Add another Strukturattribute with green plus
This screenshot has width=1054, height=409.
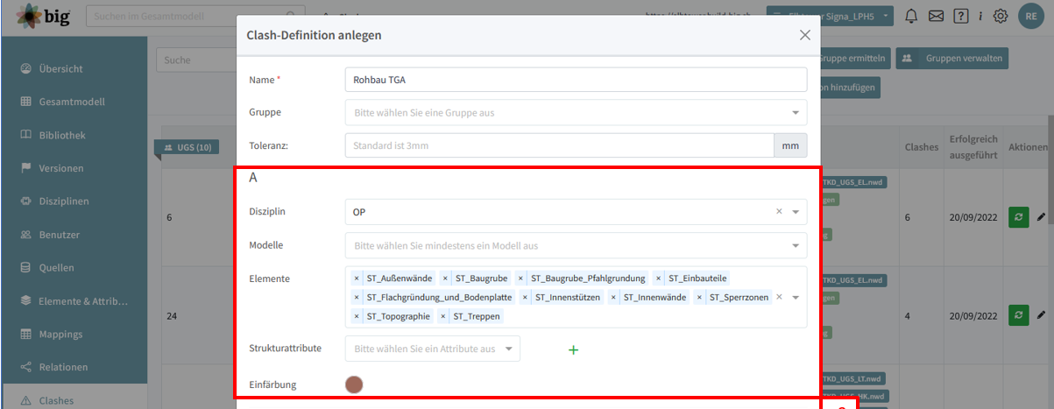(574, 349)
